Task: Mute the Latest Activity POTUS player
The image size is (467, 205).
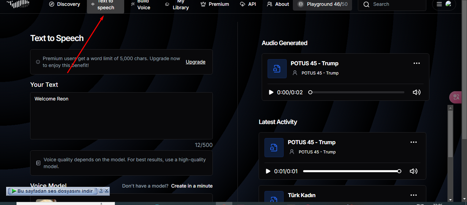Action: click(414, 171)
